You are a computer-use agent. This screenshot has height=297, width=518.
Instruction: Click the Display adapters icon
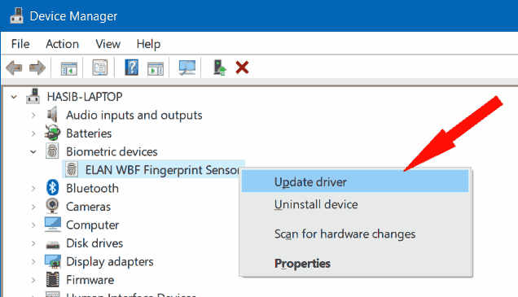(x=53, y=261)
